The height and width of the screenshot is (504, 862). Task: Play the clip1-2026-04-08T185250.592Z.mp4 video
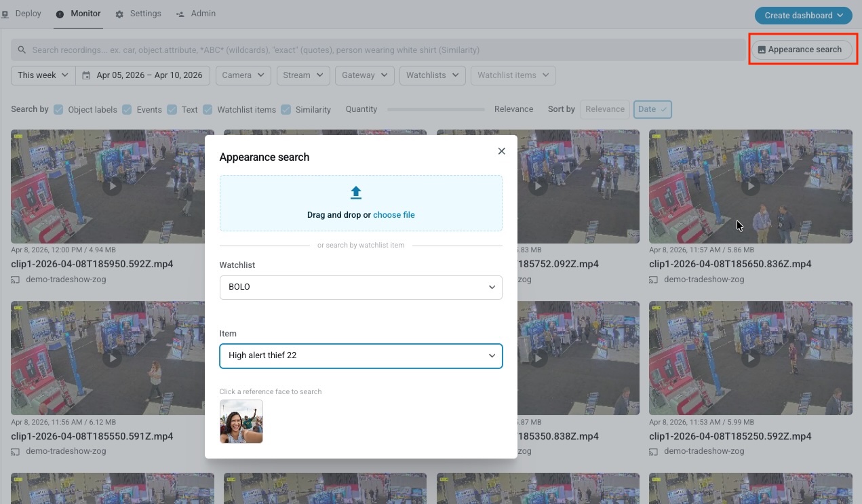click(750, 357)
